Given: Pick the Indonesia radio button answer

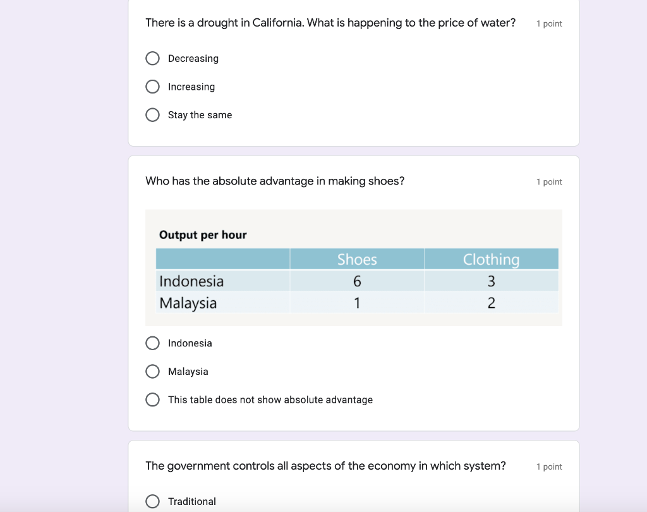Looking at the screenshot, I should click(153, 343).
